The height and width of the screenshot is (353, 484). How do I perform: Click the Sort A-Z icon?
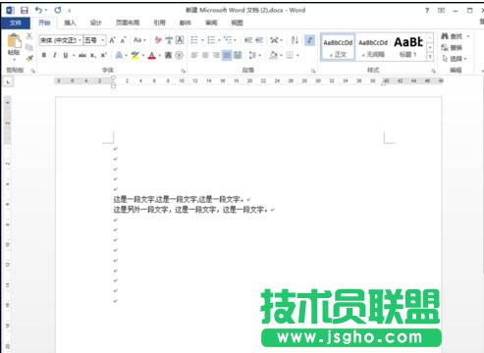pyautogui.click(x=295, y=40)
